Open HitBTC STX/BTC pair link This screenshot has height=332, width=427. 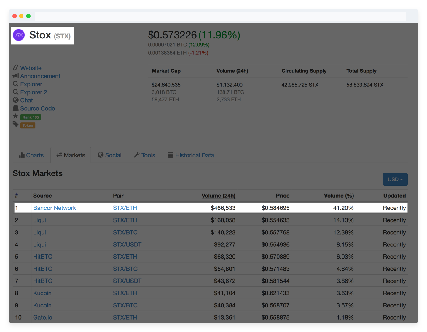[x=125, y=269]
